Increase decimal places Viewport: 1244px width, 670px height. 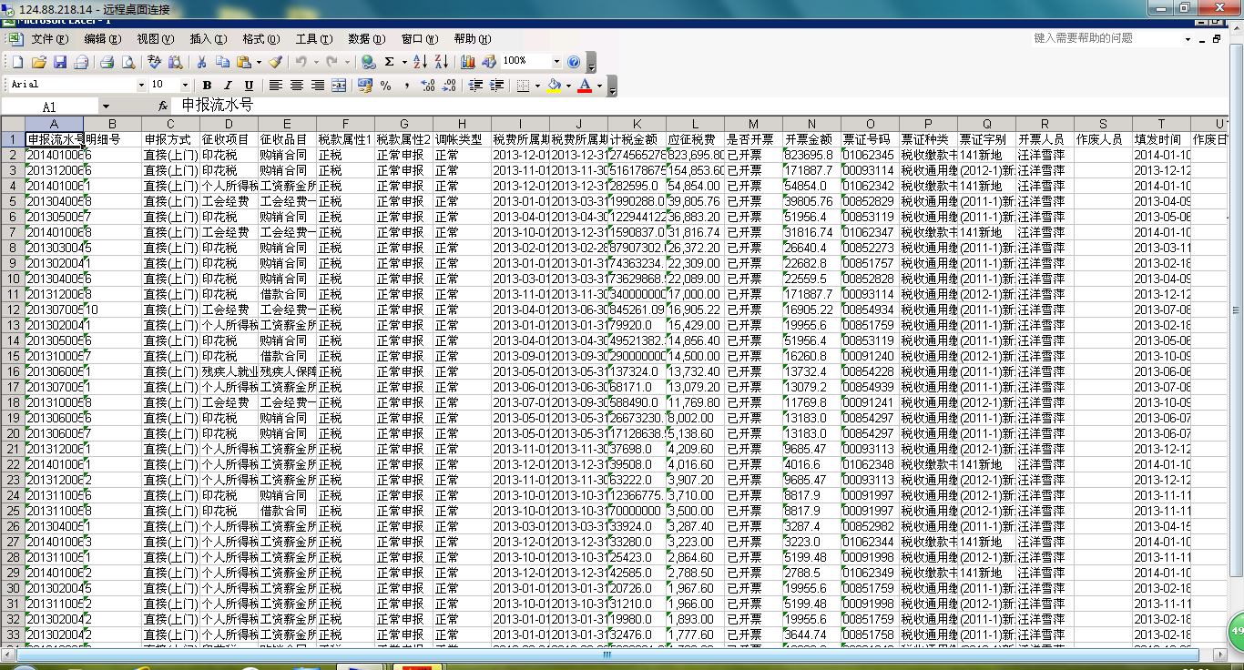pos(428,86)
